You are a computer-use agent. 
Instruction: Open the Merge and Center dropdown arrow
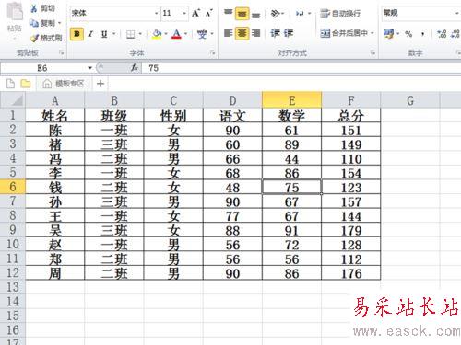pos(372,33)
